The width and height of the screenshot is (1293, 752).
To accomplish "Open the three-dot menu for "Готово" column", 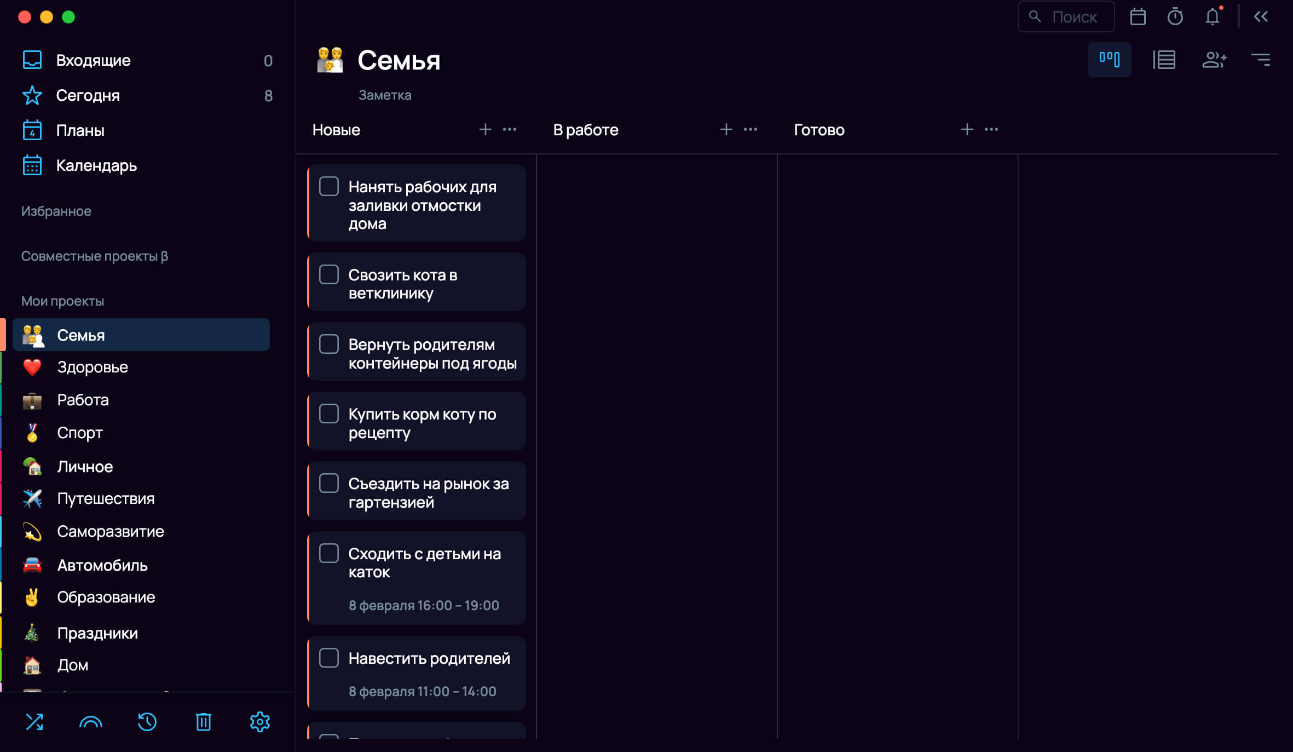I will click(x=991, y=130).
